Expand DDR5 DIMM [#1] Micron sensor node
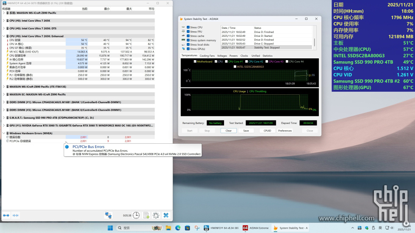Screen dimensions: 415x233 pyautogui.click(x=4, y=102)
